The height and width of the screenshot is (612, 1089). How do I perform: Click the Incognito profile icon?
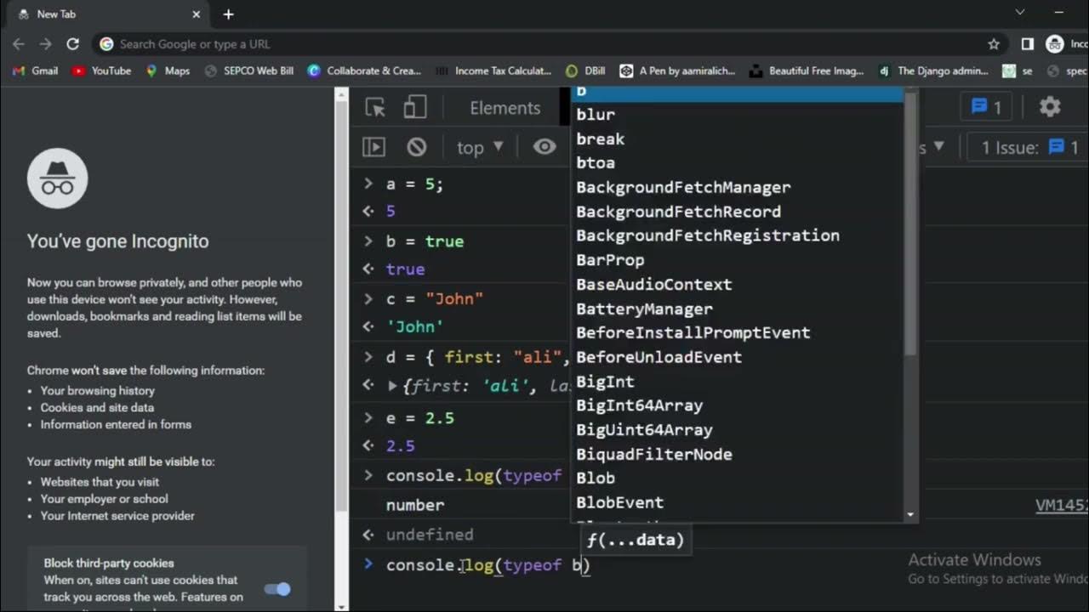tap(1055, 44)
